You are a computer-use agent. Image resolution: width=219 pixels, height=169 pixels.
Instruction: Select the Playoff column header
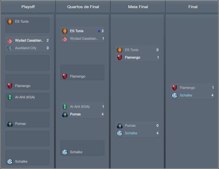tap(28, 7)
